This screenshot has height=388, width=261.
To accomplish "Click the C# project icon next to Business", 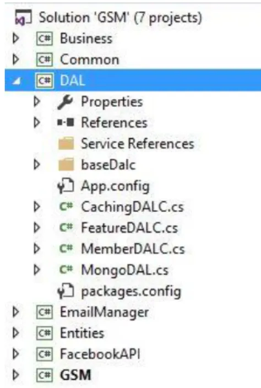I will [45, 39].
